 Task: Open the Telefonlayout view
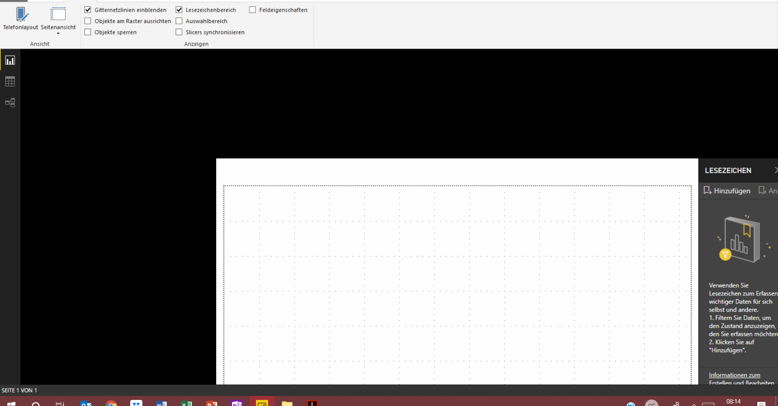[x=21, y=19]
